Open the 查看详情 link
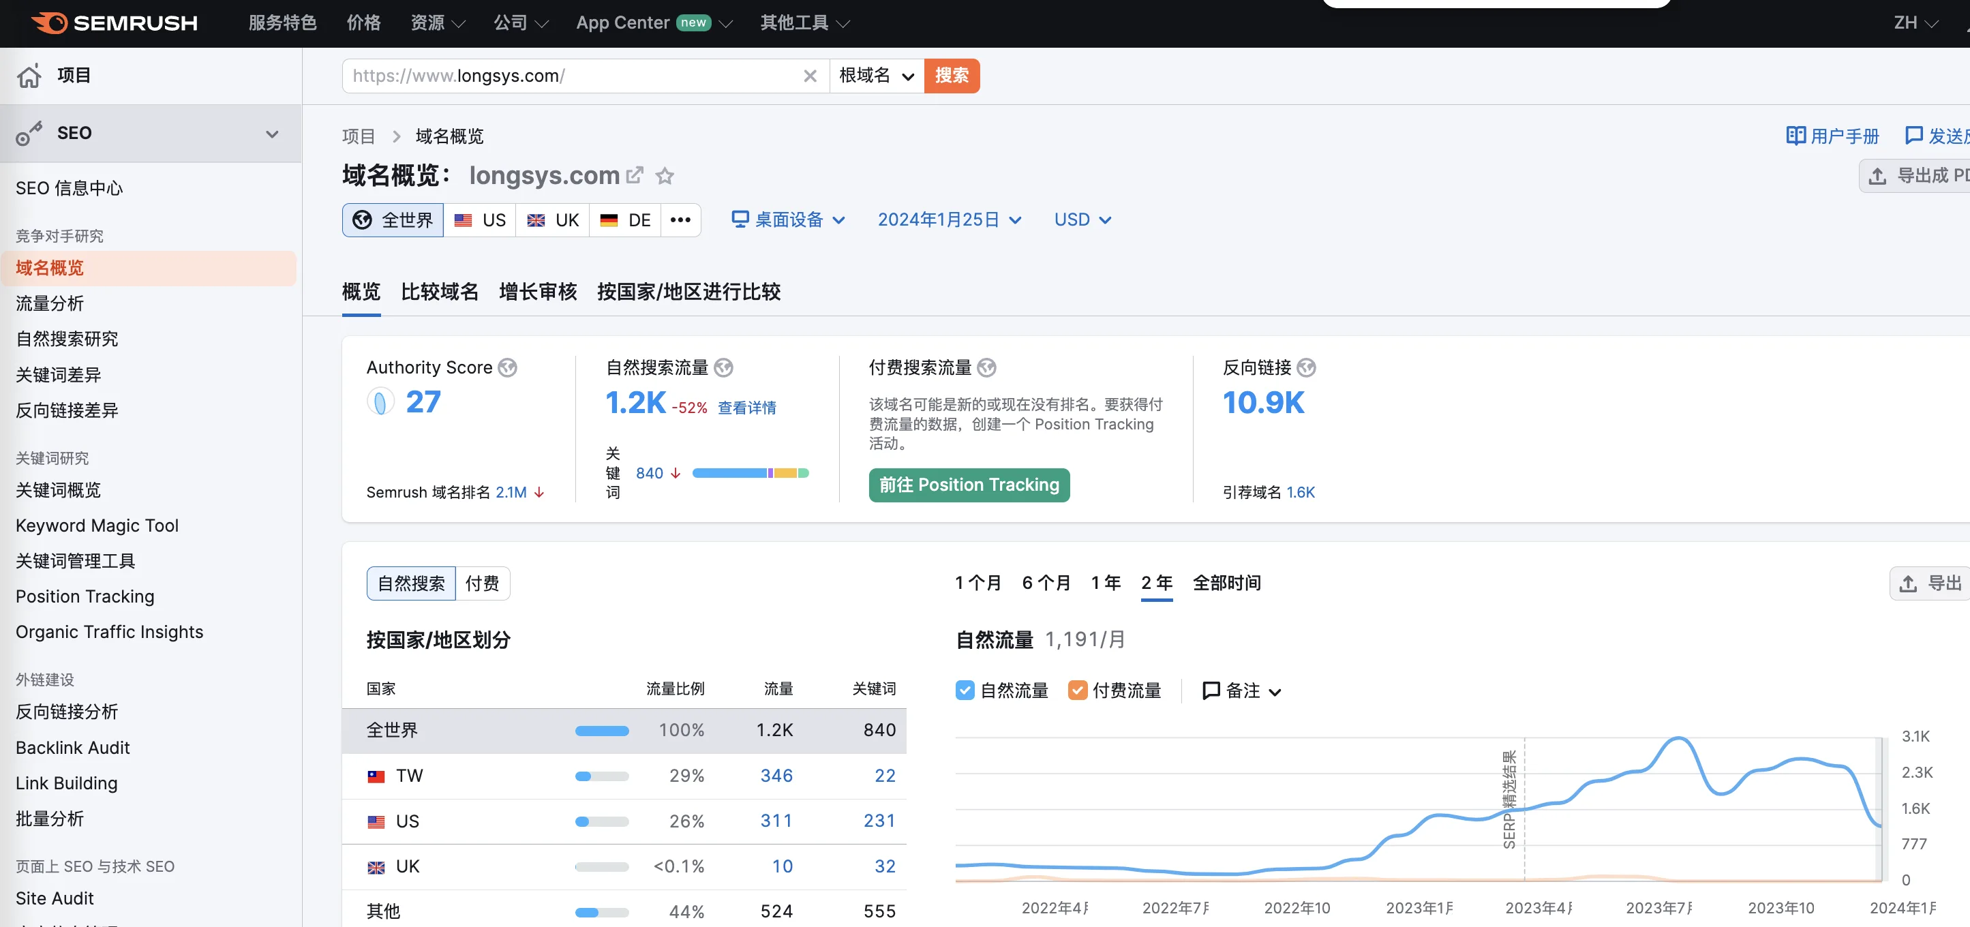 click(746, 408)
